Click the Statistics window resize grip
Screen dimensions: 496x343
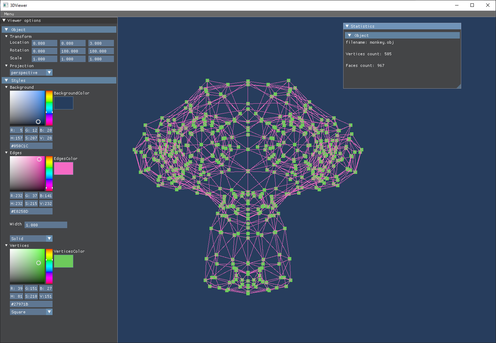pyautogui.click(x=458, y=86)
